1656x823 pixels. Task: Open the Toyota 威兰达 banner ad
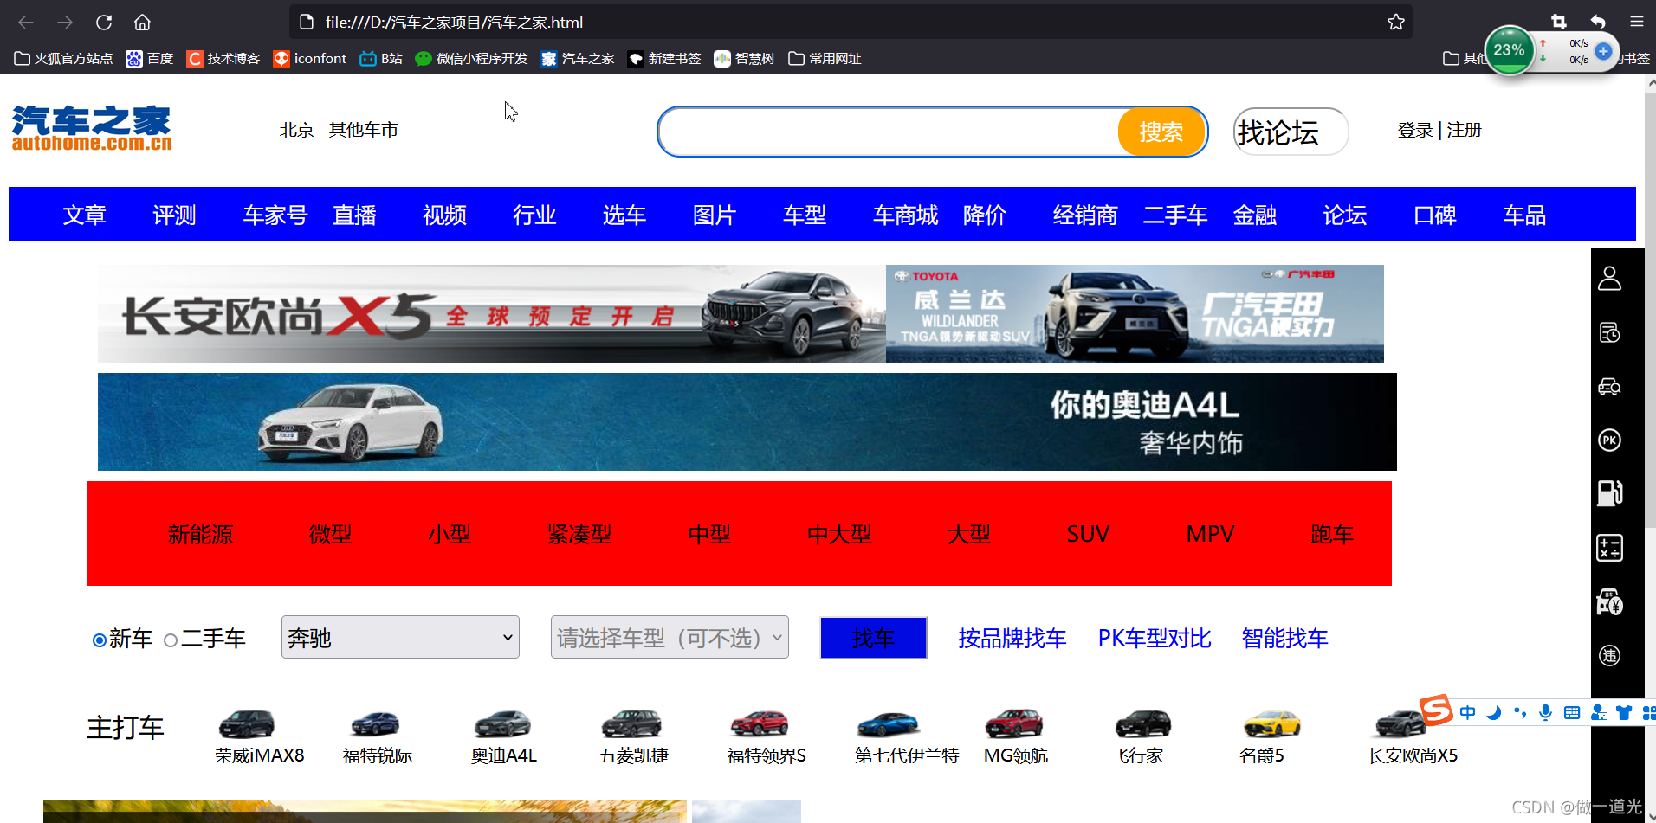pyautogui.click(x=1135, y=313)
